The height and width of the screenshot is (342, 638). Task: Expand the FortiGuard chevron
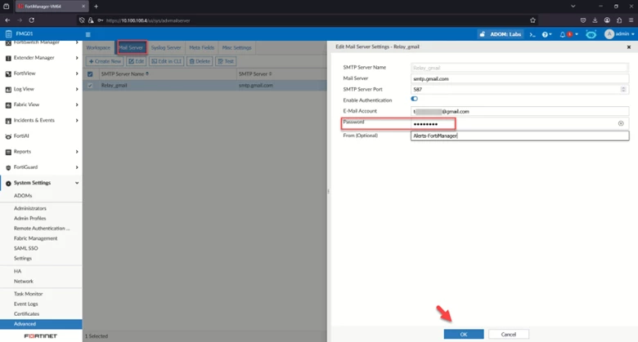click(77, 167)
